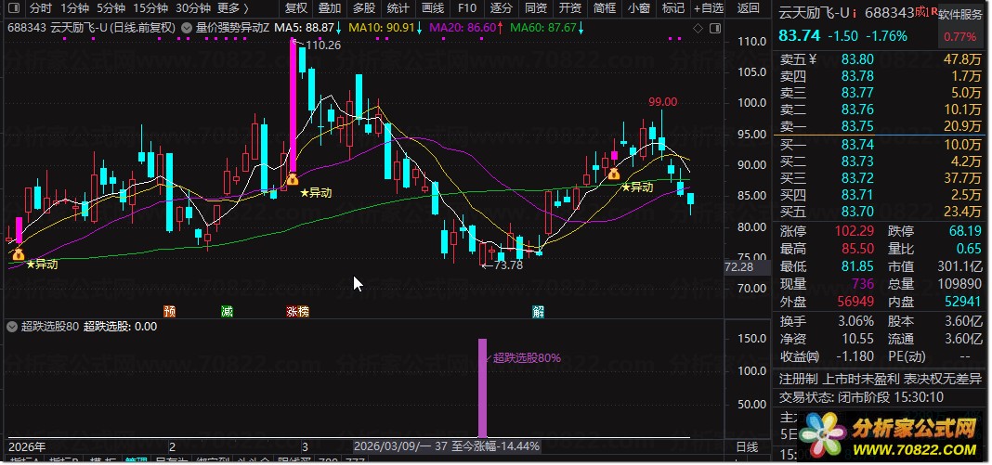
Task: Activate the 画线 drawing tool
Action: pos(432,8)
